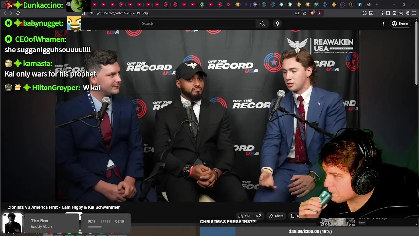The image size is (419, 236).
Task: Click the video title Zionists VS America First
Action: click(x=64, y=207)
